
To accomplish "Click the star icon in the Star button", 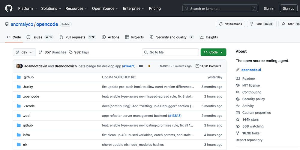I will pyautogui.click(x=283, y=24).
